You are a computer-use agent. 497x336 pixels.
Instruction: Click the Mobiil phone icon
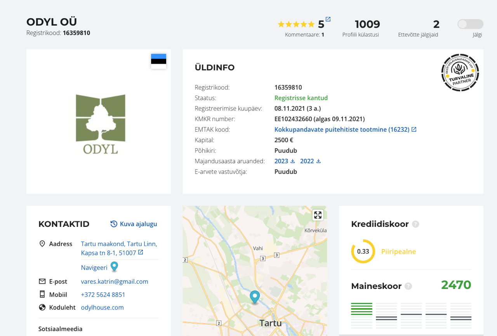(x=42, y=294)
